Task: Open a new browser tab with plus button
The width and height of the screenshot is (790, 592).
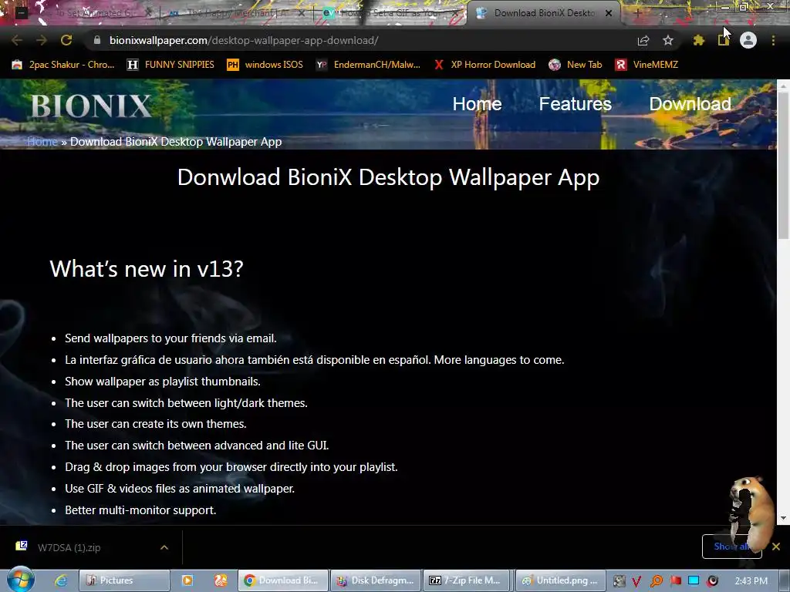Action: (637, 13)
